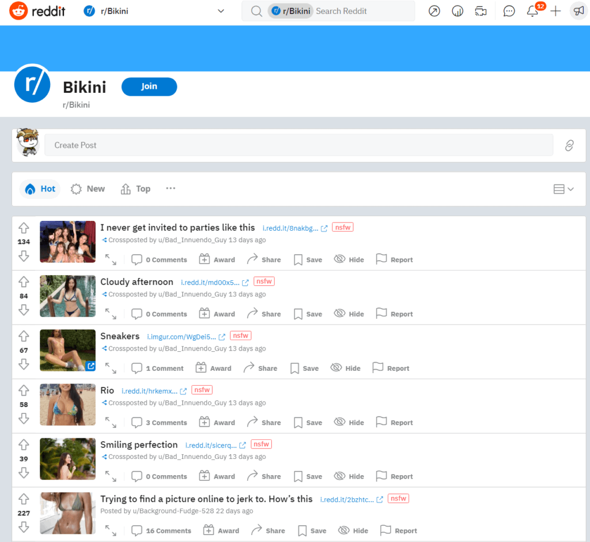
Task: Save the 'Cloudy afternoon' post
Action: [308, 314]
